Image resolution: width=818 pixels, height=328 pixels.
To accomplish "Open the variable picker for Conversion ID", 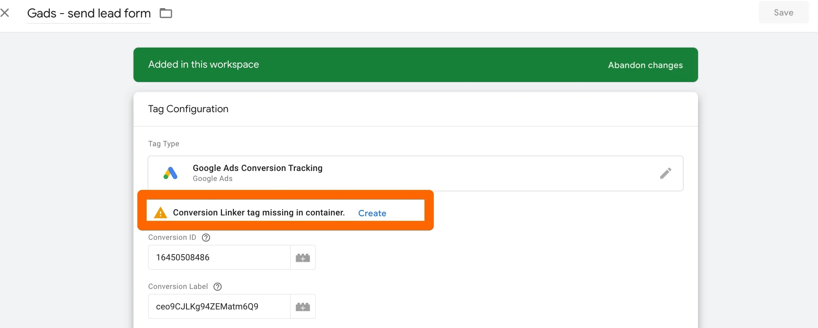I will click(x=303, y=258).
